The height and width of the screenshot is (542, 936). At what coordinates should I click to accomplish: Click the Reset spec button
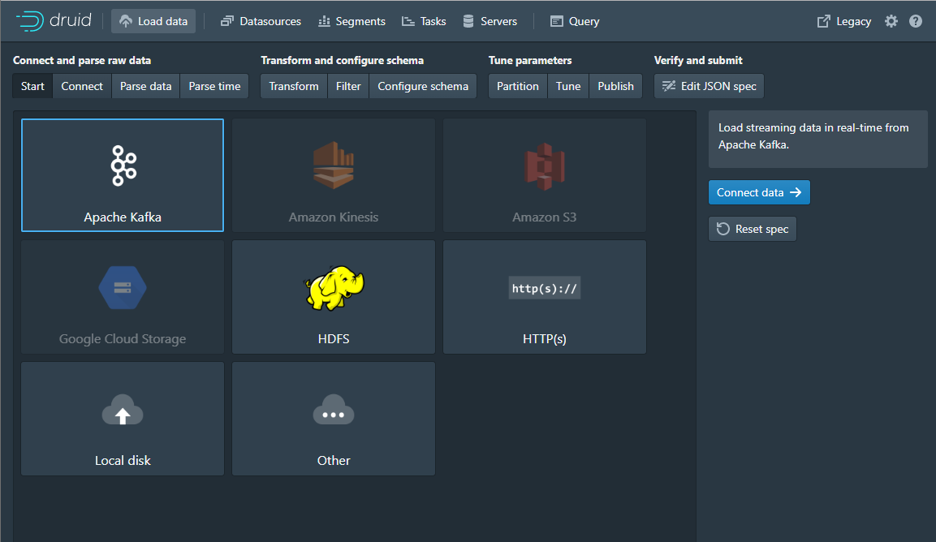[753, 229]
